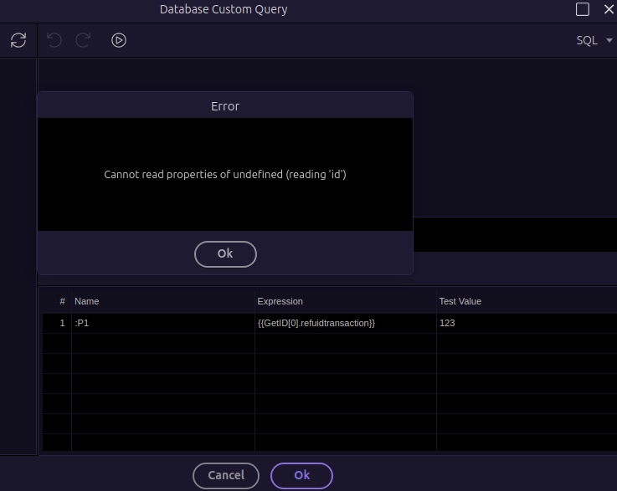
Task: Dismiss the Error dialog with Ok
Action: [225, 254]
